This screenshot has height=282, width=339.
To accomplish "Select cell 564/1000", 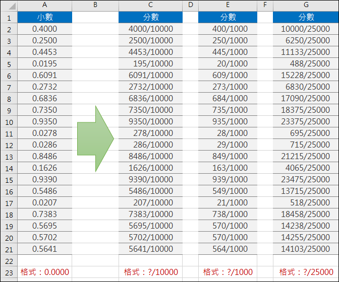I will pos(228,249).
